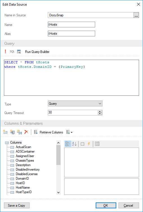This screenshot has height=212, width=143.
Task: Click the icon beside DomainID
Action: click(12, 179)
